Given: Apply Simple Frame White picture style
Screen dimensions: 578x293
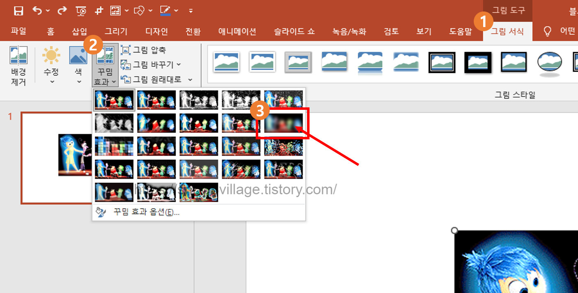Looking at the screenshot, I should (x=226, y=62).
